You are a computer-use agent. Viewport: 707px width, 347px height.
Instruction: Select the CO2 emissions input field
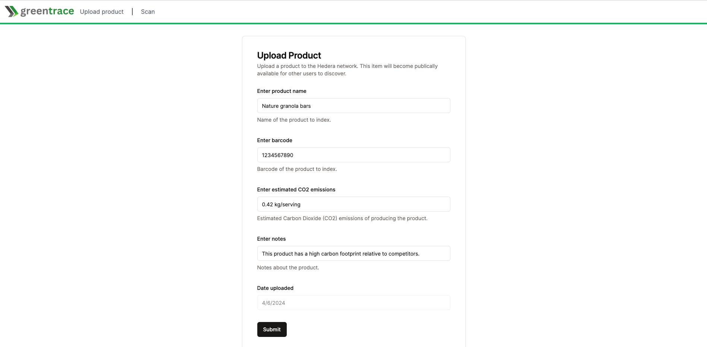pyautogui.click(x=353, y=204)
